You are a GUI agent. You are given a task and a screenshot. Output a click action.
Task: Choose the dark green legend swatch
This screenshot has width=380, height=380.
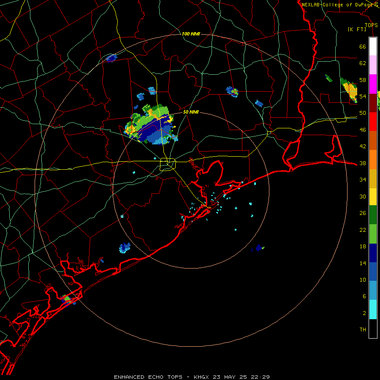coord(373,215)
